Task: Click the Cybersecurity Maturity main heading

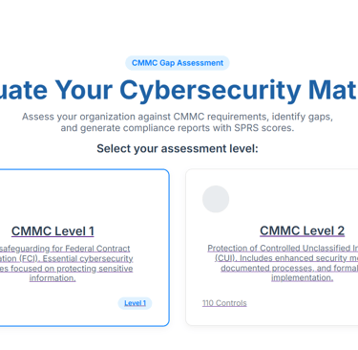Action: click(x=179, y=90)
